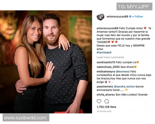
Task: View the 1,792,128 likes list
Action: pyautogui.click(x=106, y=107)
